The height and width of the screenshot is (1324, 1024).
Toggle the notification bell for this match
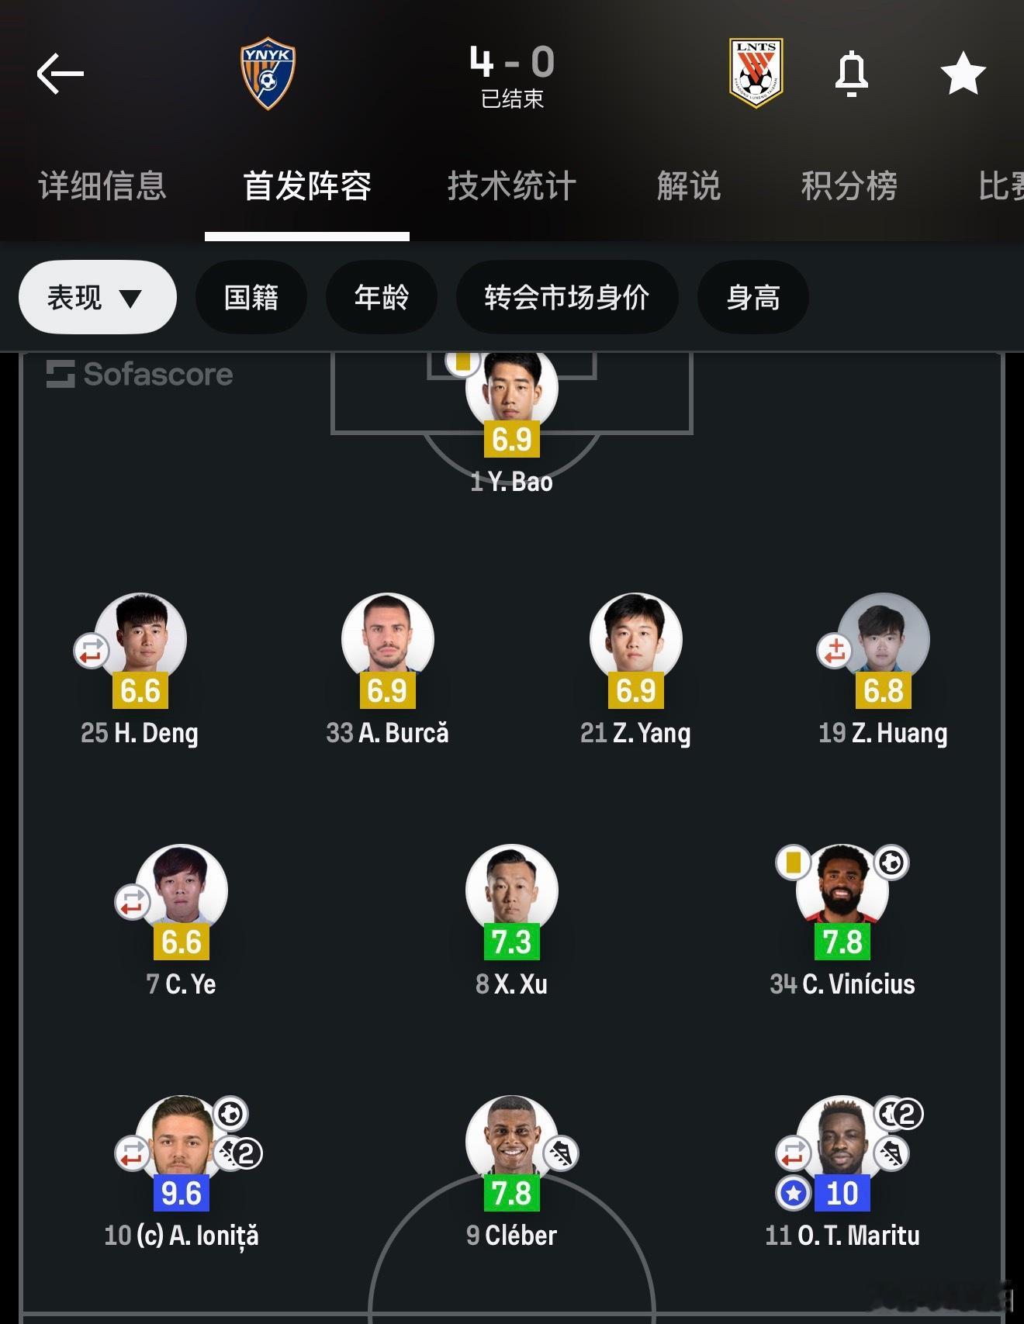(x=851, y=74)
